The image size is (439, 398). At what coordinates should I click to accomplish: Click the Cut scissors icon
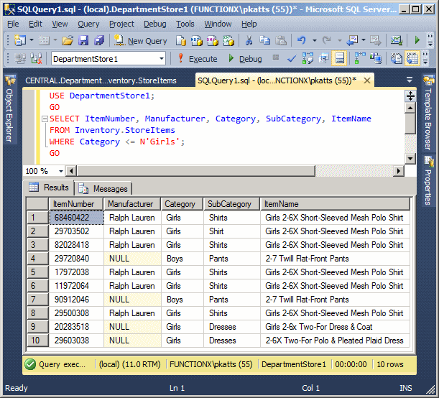(x=249, y=40)
